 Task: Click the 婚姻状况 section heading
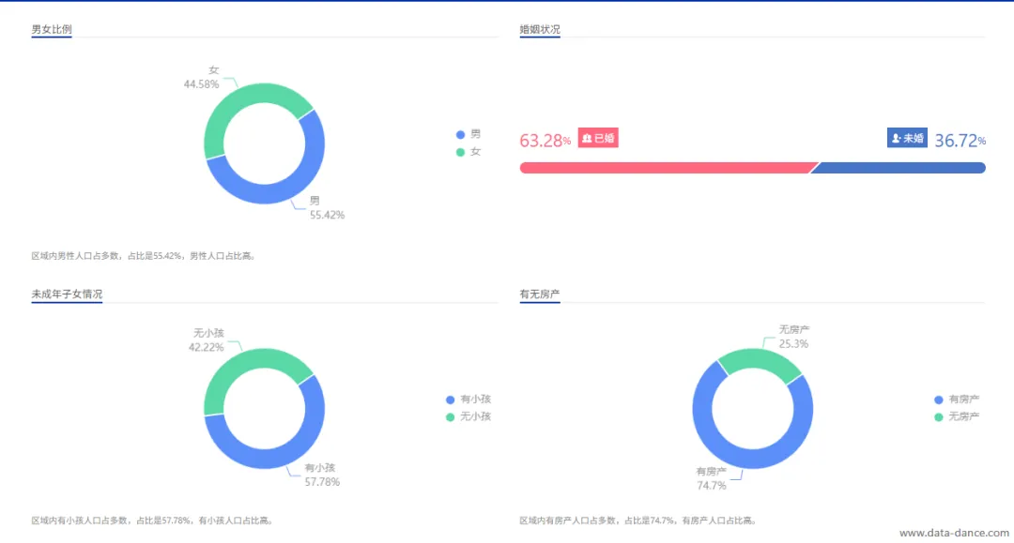(540, 30)
